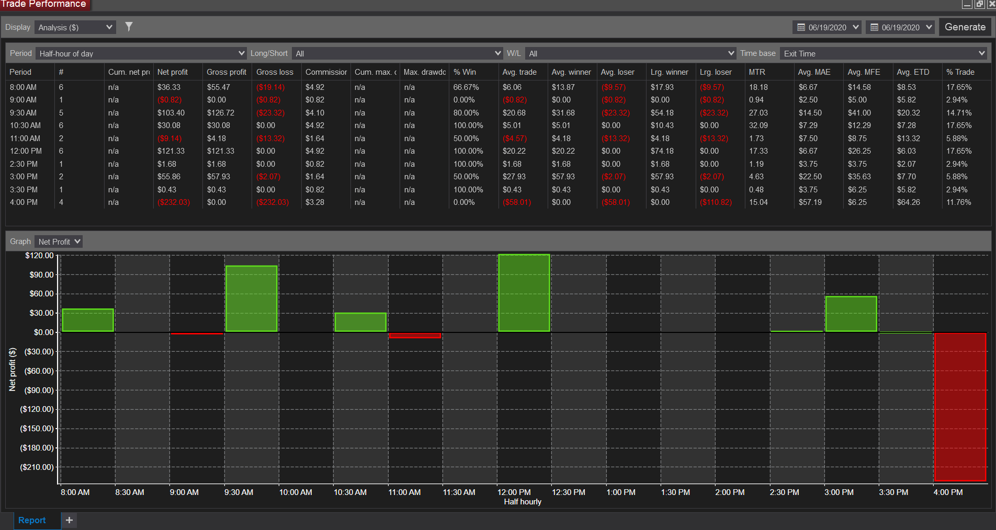Select the 4:00 PM period row
Image resolution: width=996 pixels, height=530 pixels.
[498, 202]
